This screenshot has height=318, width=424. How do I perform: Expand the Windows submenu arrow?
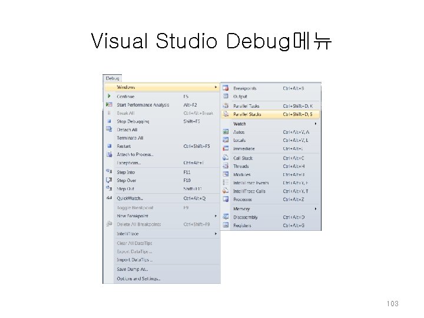tap(216, 87)
